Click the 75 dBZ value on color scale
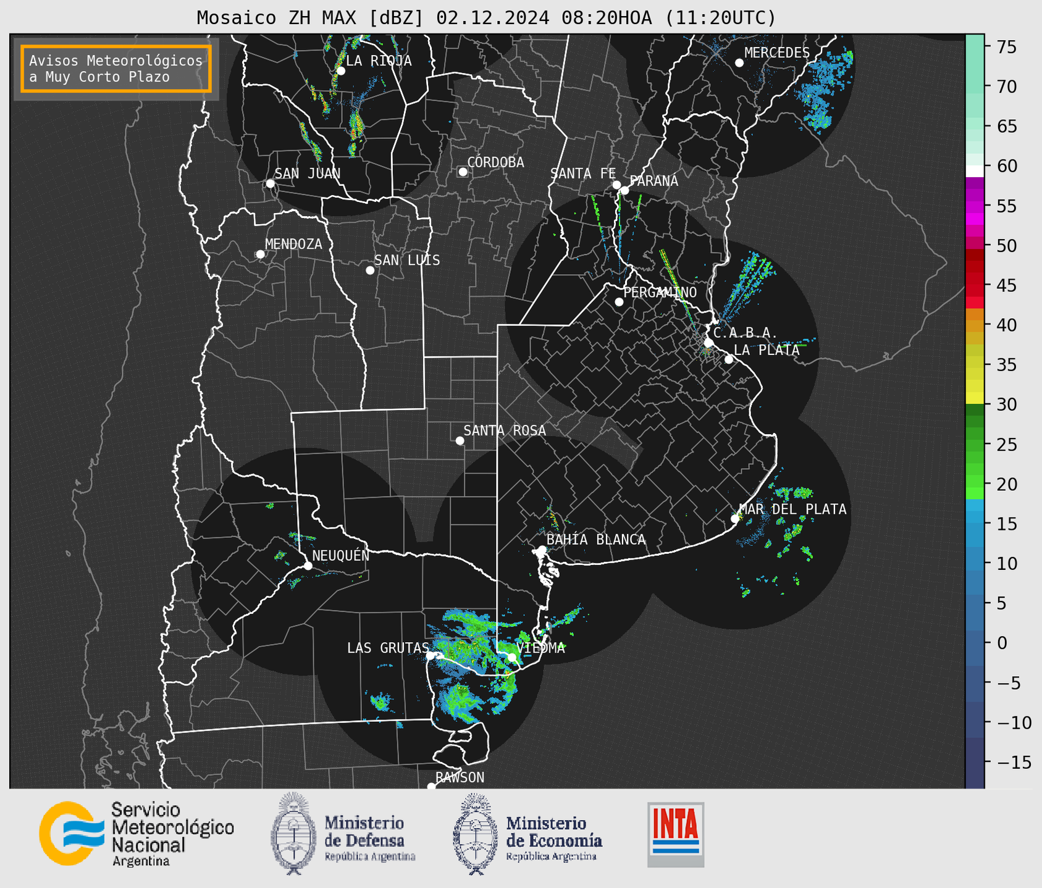This screenshot has height=888, width=1042. [1006, 47]
